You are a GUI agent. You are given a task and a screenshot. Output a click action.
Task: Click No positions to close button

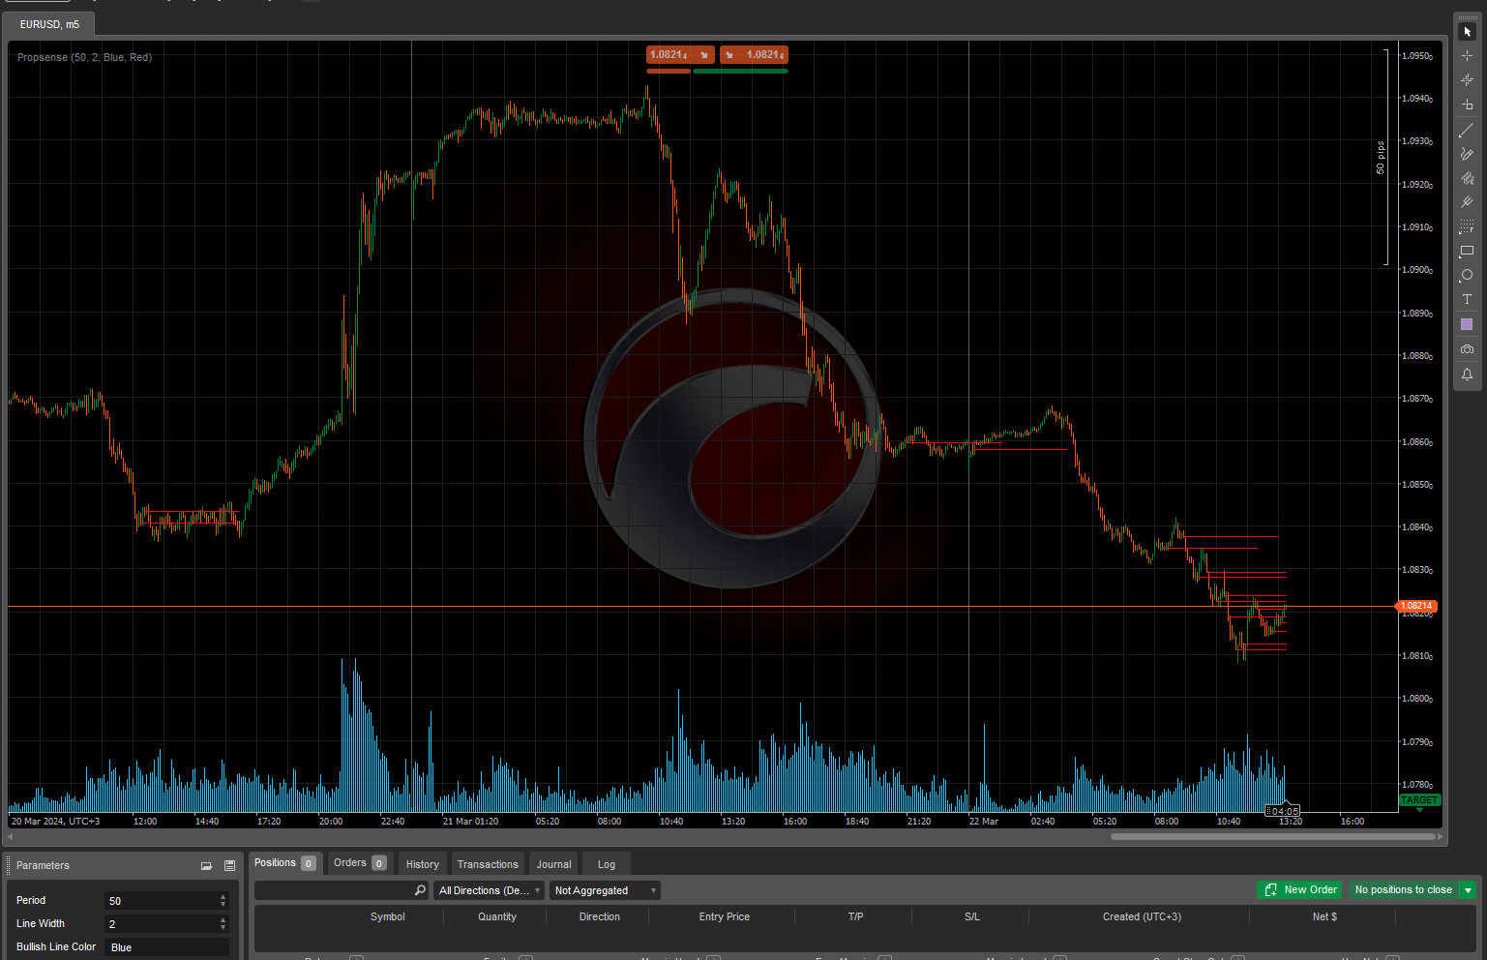[x=1403, y=890]
